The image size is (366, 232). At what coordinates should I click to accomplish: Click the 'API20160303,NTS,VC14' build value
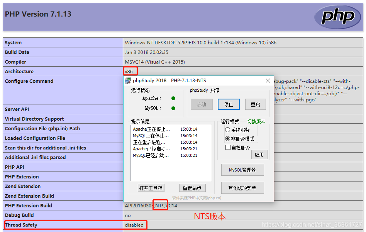coord(151,206)
